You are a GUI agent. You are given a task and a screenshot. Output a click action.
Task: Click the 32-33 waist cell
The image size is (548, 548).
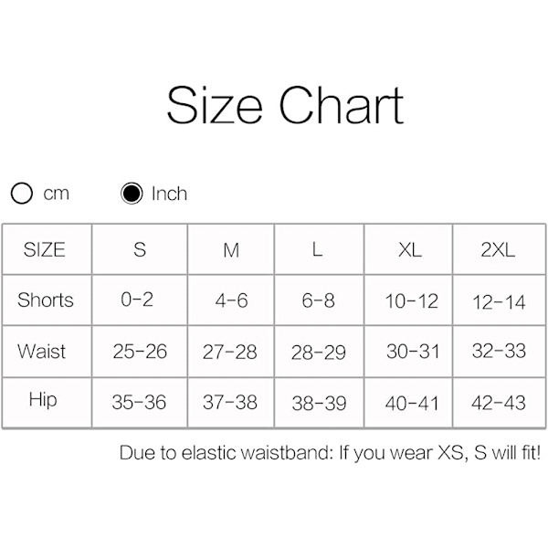coord(500,352)
